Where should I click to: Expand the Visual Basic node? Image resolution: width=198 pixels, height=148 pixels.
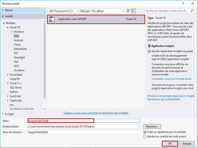[x=8, y=75]
